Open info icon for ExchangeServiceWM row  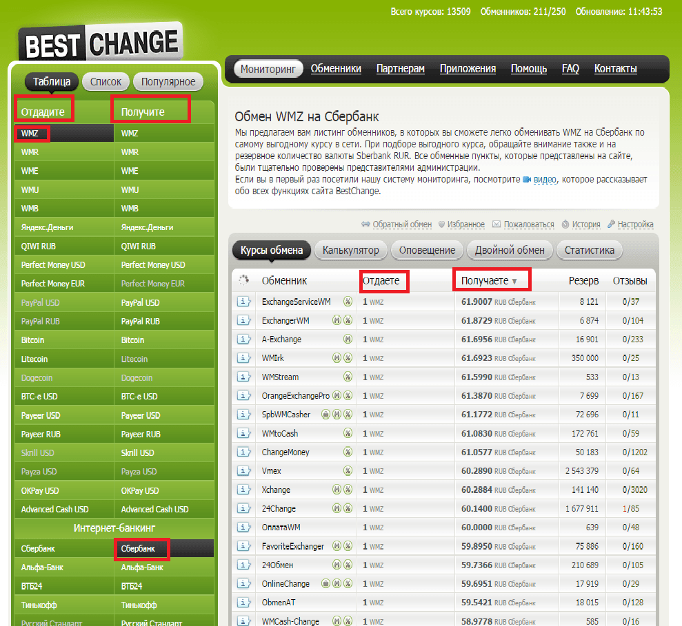[x=243, y=302]
